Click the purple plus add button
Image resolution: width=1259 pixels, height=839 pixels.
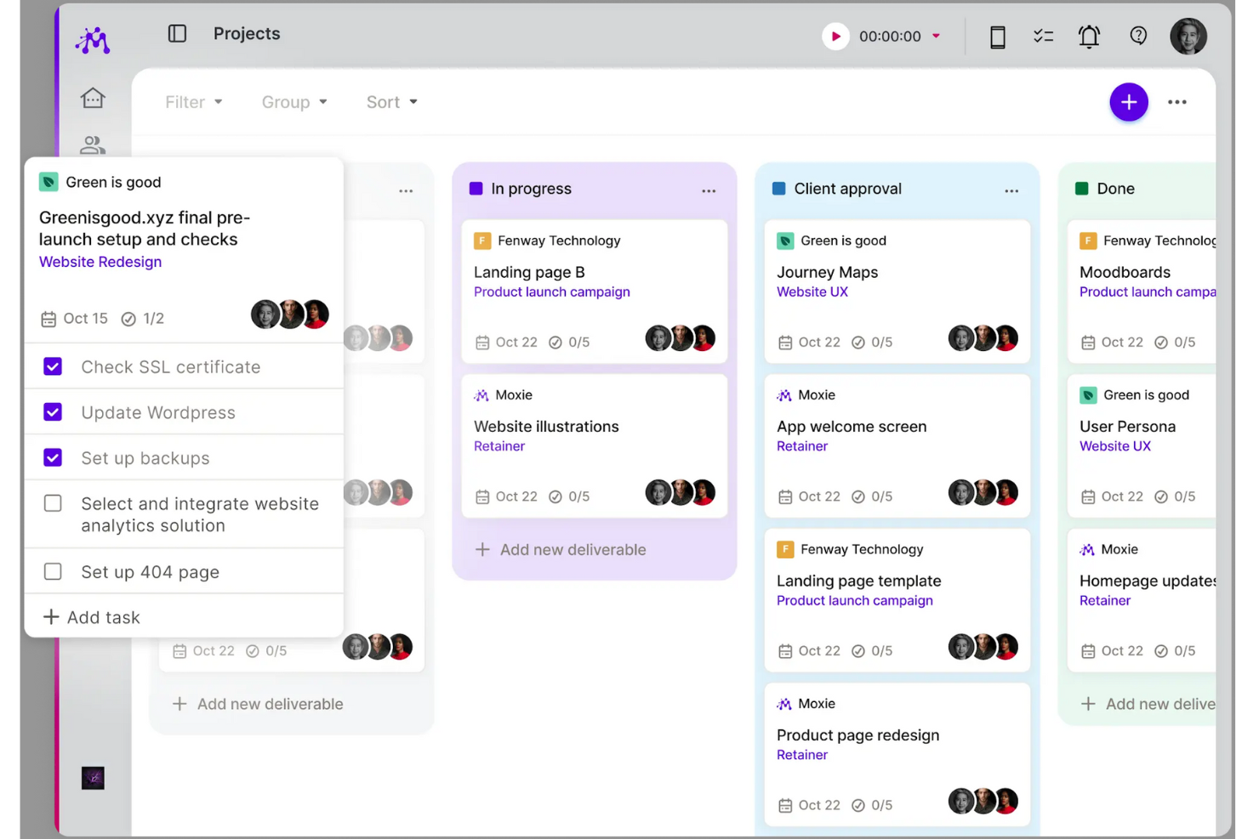coord(1129,102)
